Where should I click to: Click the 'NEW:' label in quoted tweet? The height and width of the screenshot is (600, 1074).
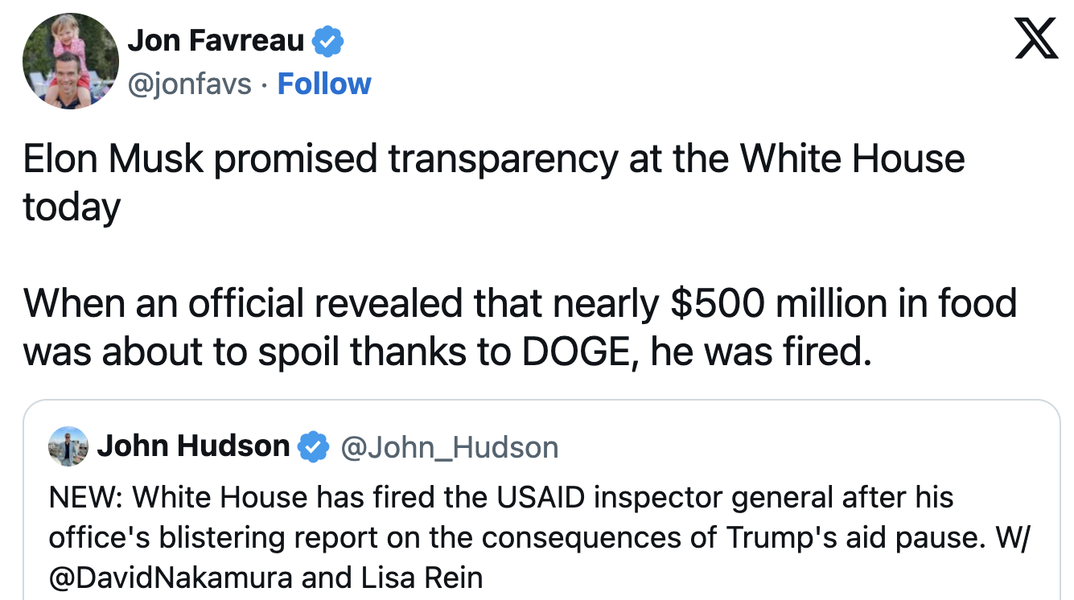tap(85, 498)
